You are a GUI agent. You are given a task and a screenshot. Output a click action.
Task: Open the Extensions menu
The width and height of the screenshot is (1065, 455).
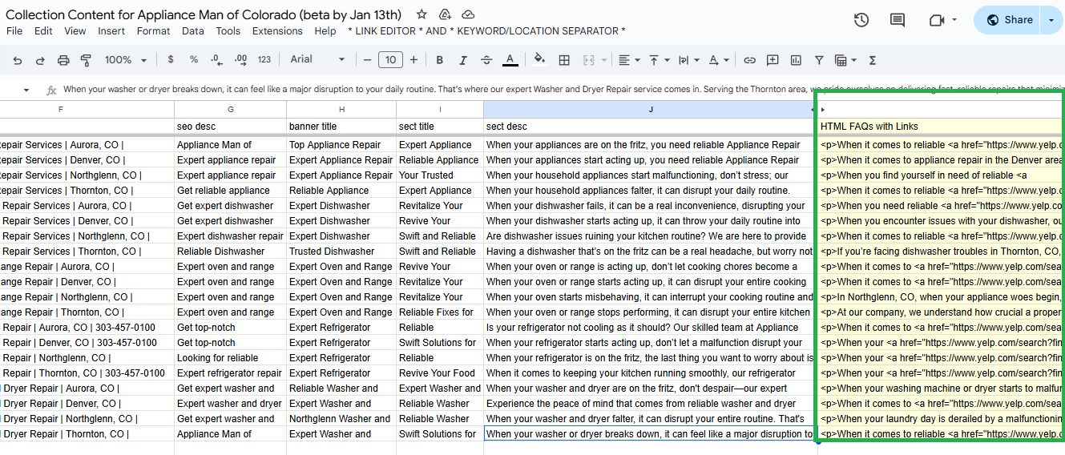pos(277,31)
